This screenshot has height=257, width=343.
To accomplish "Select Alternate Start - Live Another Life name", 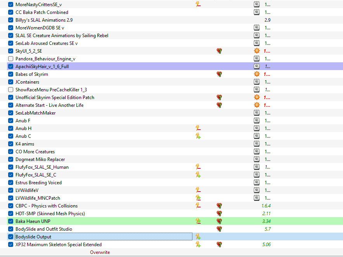I will (49, 105).
